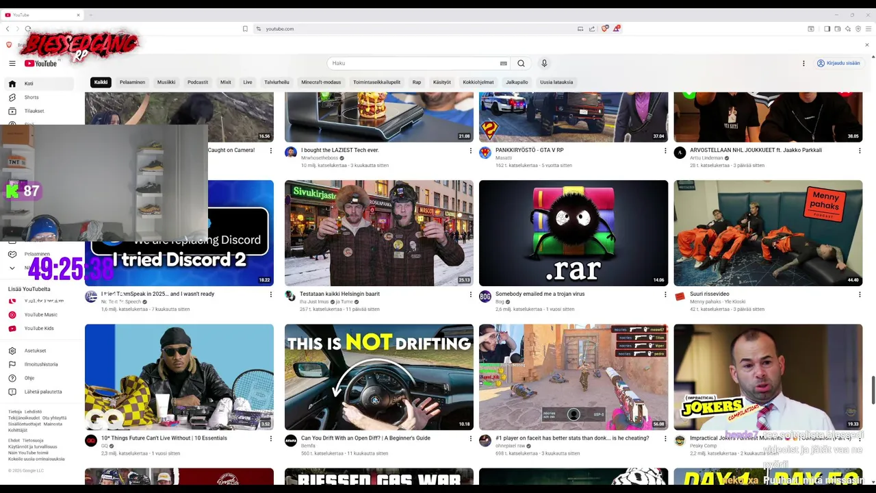Viewport: 876px width, 493px height.
Task: Open Peaky Comp channel avatar
Action: (x=680, y=440)
